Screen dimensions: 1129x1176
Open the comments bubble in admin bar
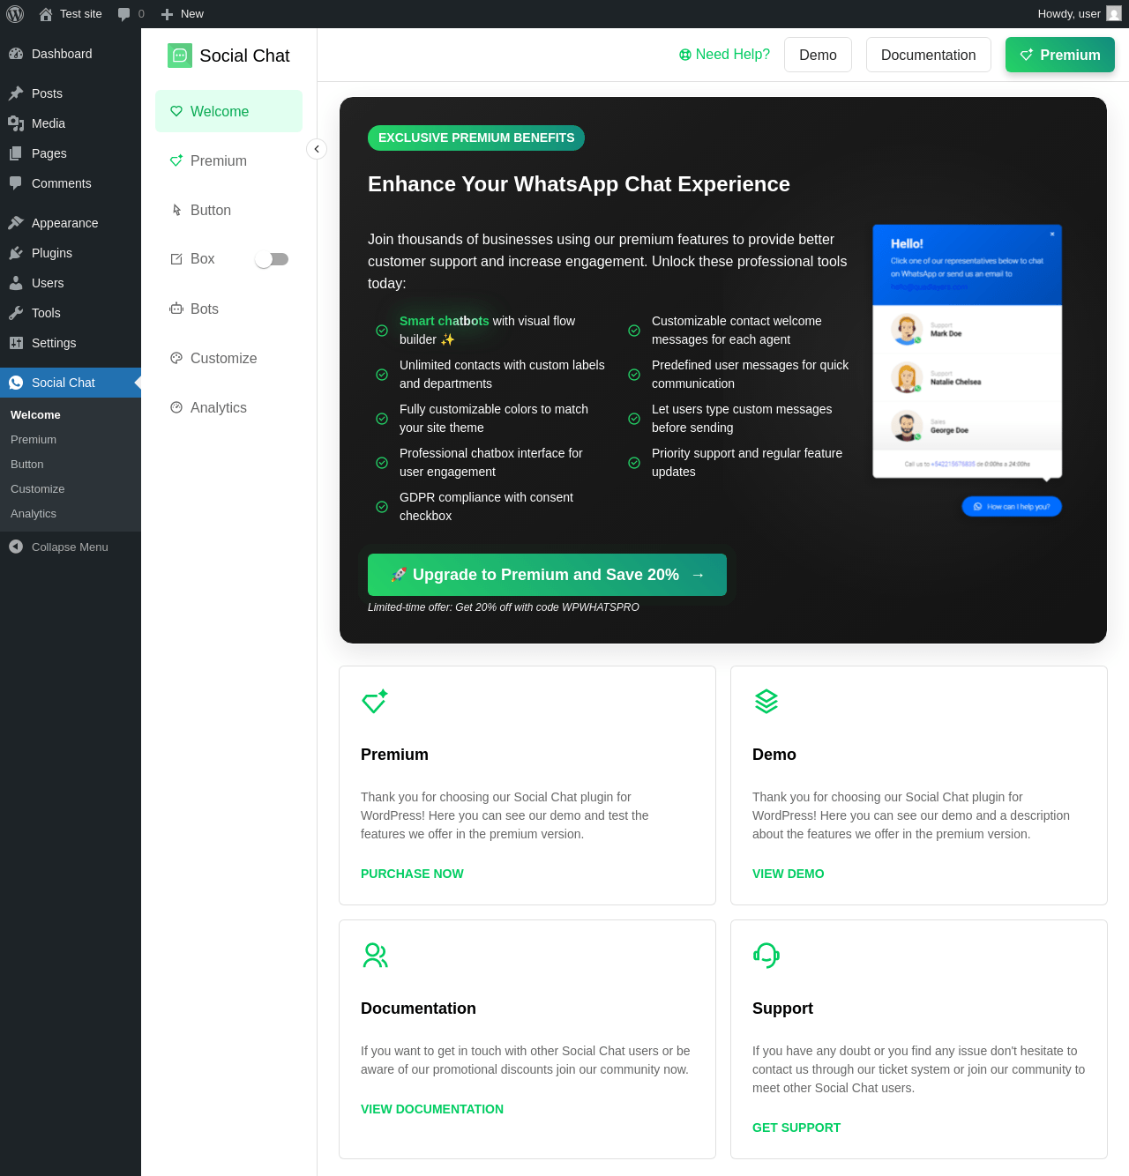131,14
